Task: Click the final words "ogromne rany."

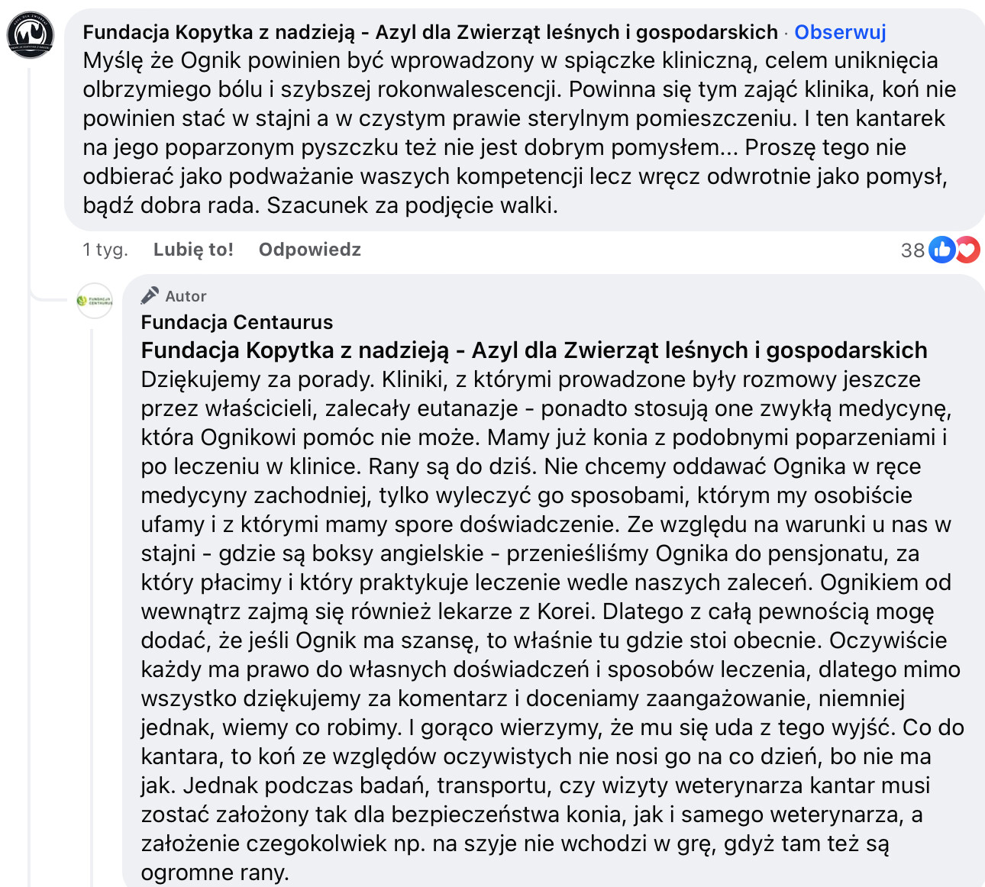Action: (x=215, y=872)
